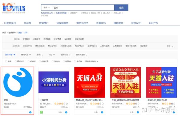Screen dimensions: 180x117
Task: Click the 服务市场 logo
Action: coord(14,8)
